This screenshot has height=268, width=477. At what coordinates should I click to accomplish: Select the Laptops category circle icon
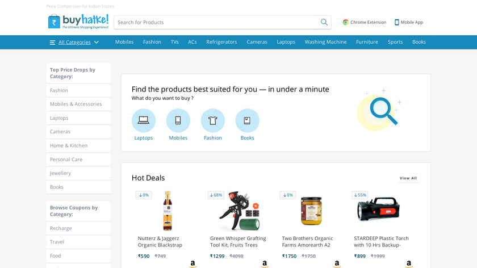click(x=144, y=120)
